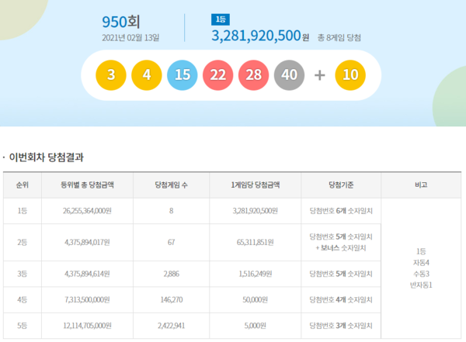Viewport: 466px width, 342px height.
Task: Click the plus sign before bonus ball
Action: (320, 76)
